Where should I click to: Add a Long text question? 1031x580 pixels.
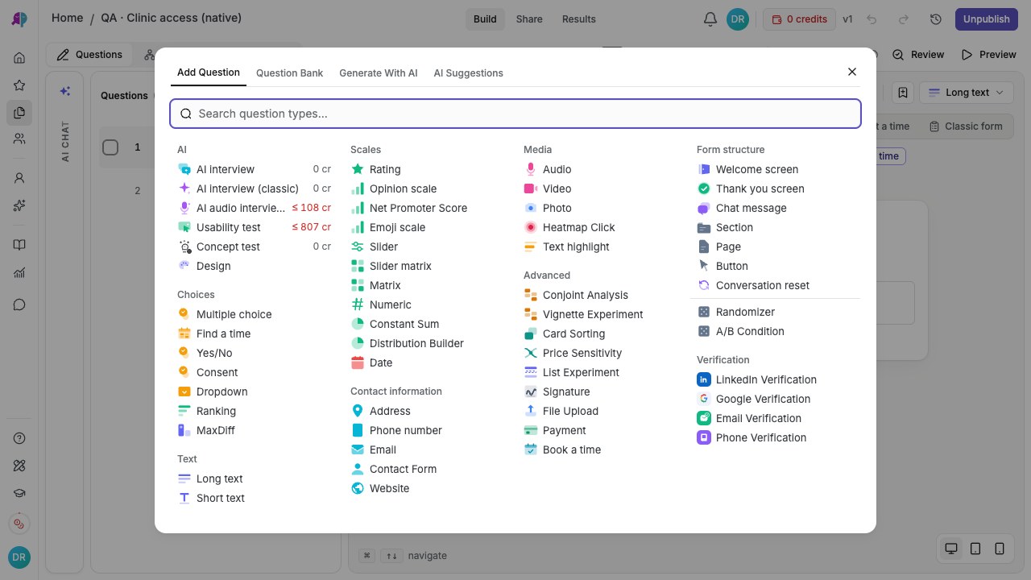254,478
